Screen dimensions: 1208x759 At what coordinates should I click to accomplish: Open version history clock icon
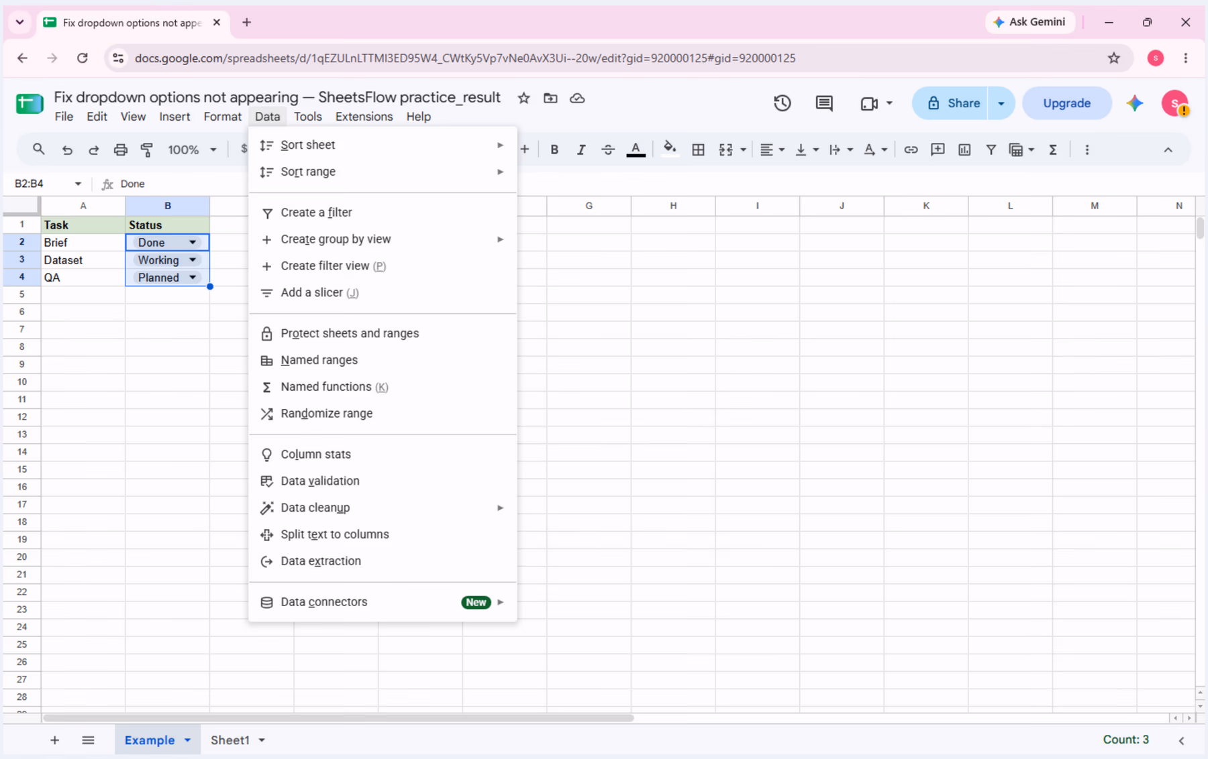[x=782, y=103]
